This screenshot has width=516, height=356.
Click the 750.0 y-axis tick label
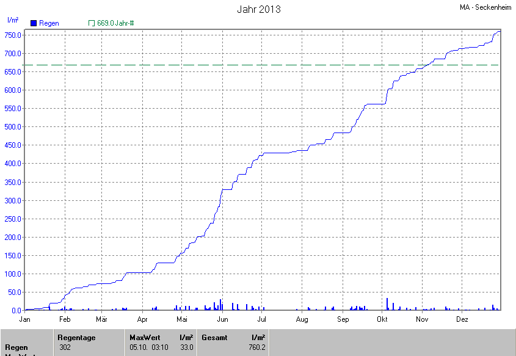13,35
